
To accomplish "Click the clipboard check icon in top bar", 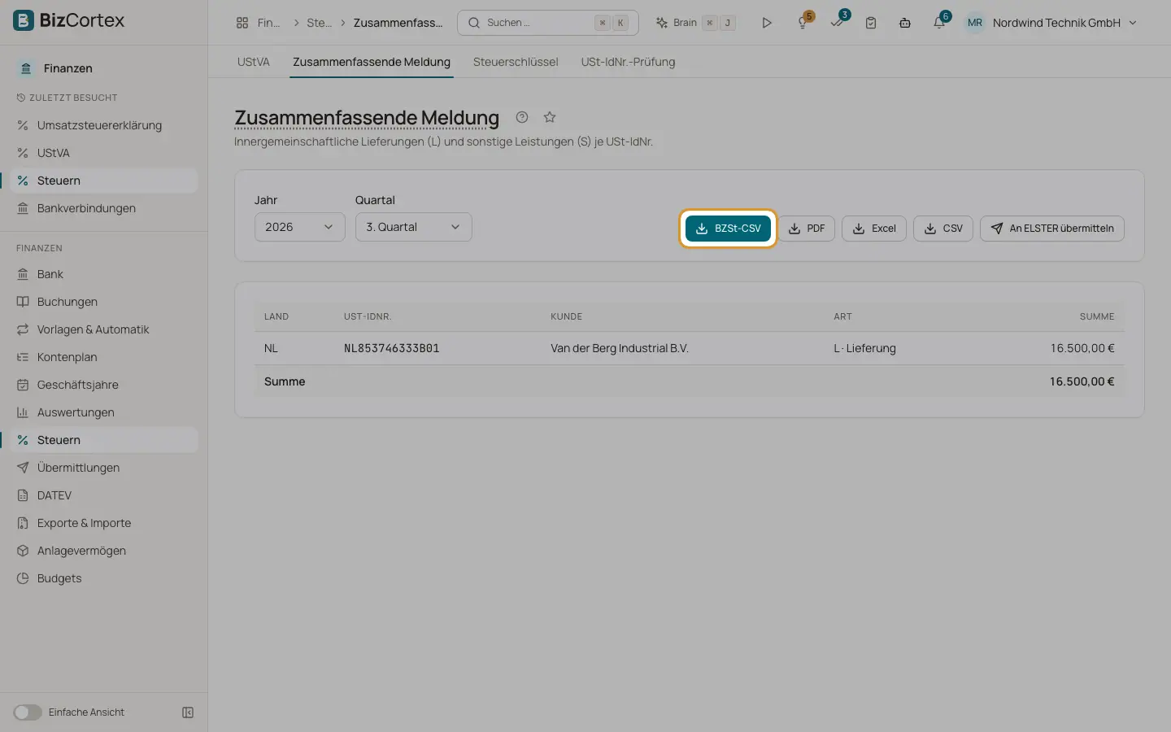I will tap(871, 23).
